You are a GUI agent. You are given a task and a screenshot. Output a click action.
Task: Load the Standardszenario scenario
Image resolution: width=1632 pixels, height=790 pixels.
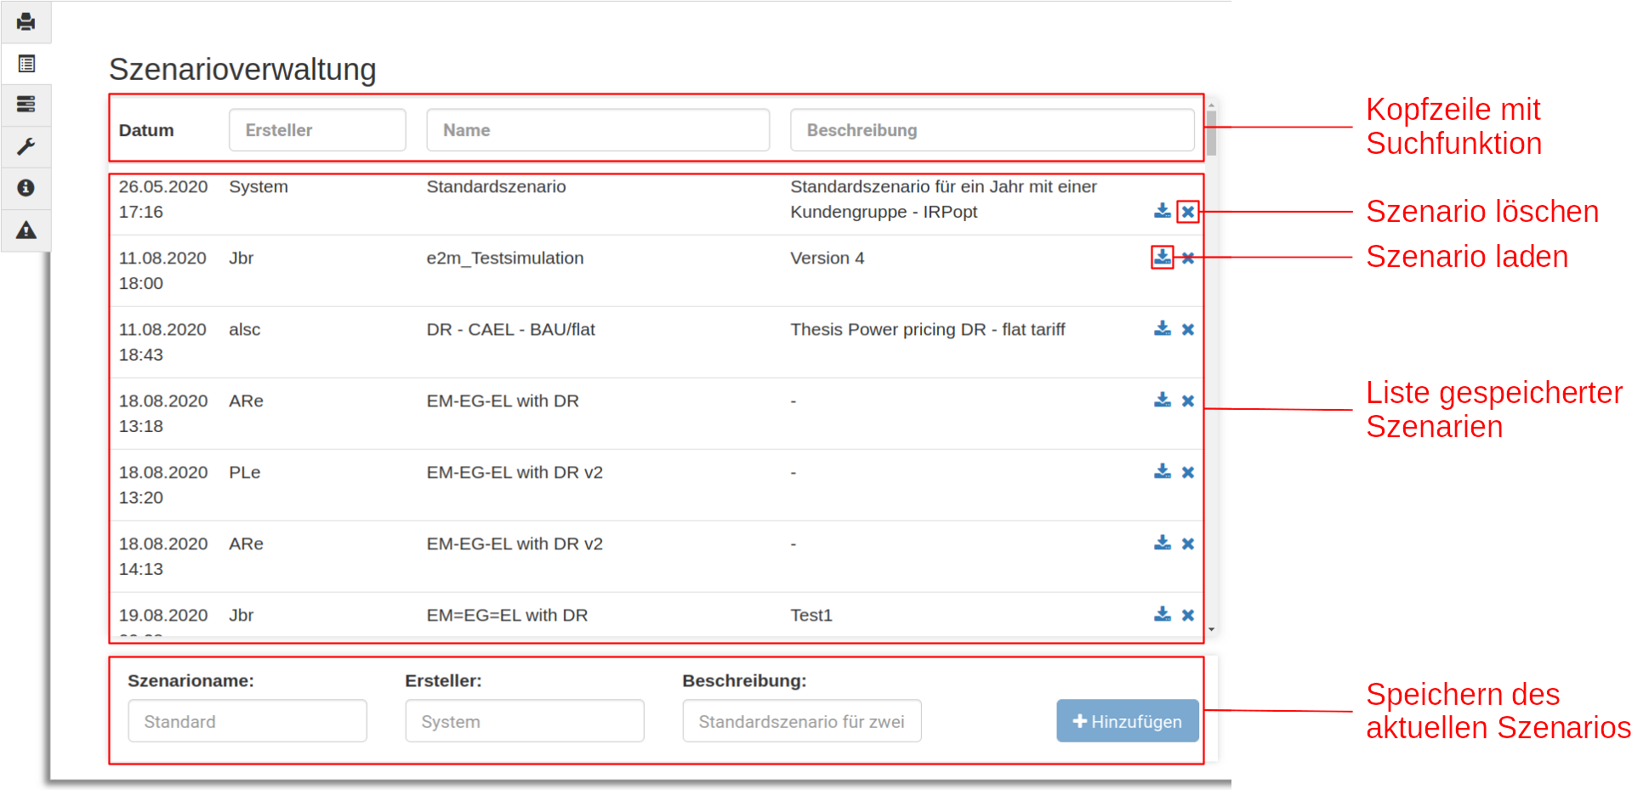[x=1163, y=211]
